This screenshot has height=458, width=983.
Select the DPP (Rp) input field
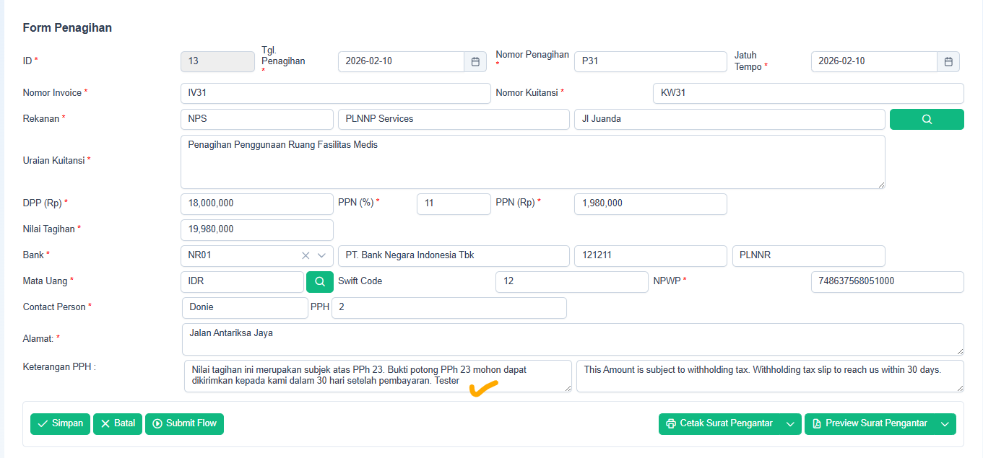point(256,204)
